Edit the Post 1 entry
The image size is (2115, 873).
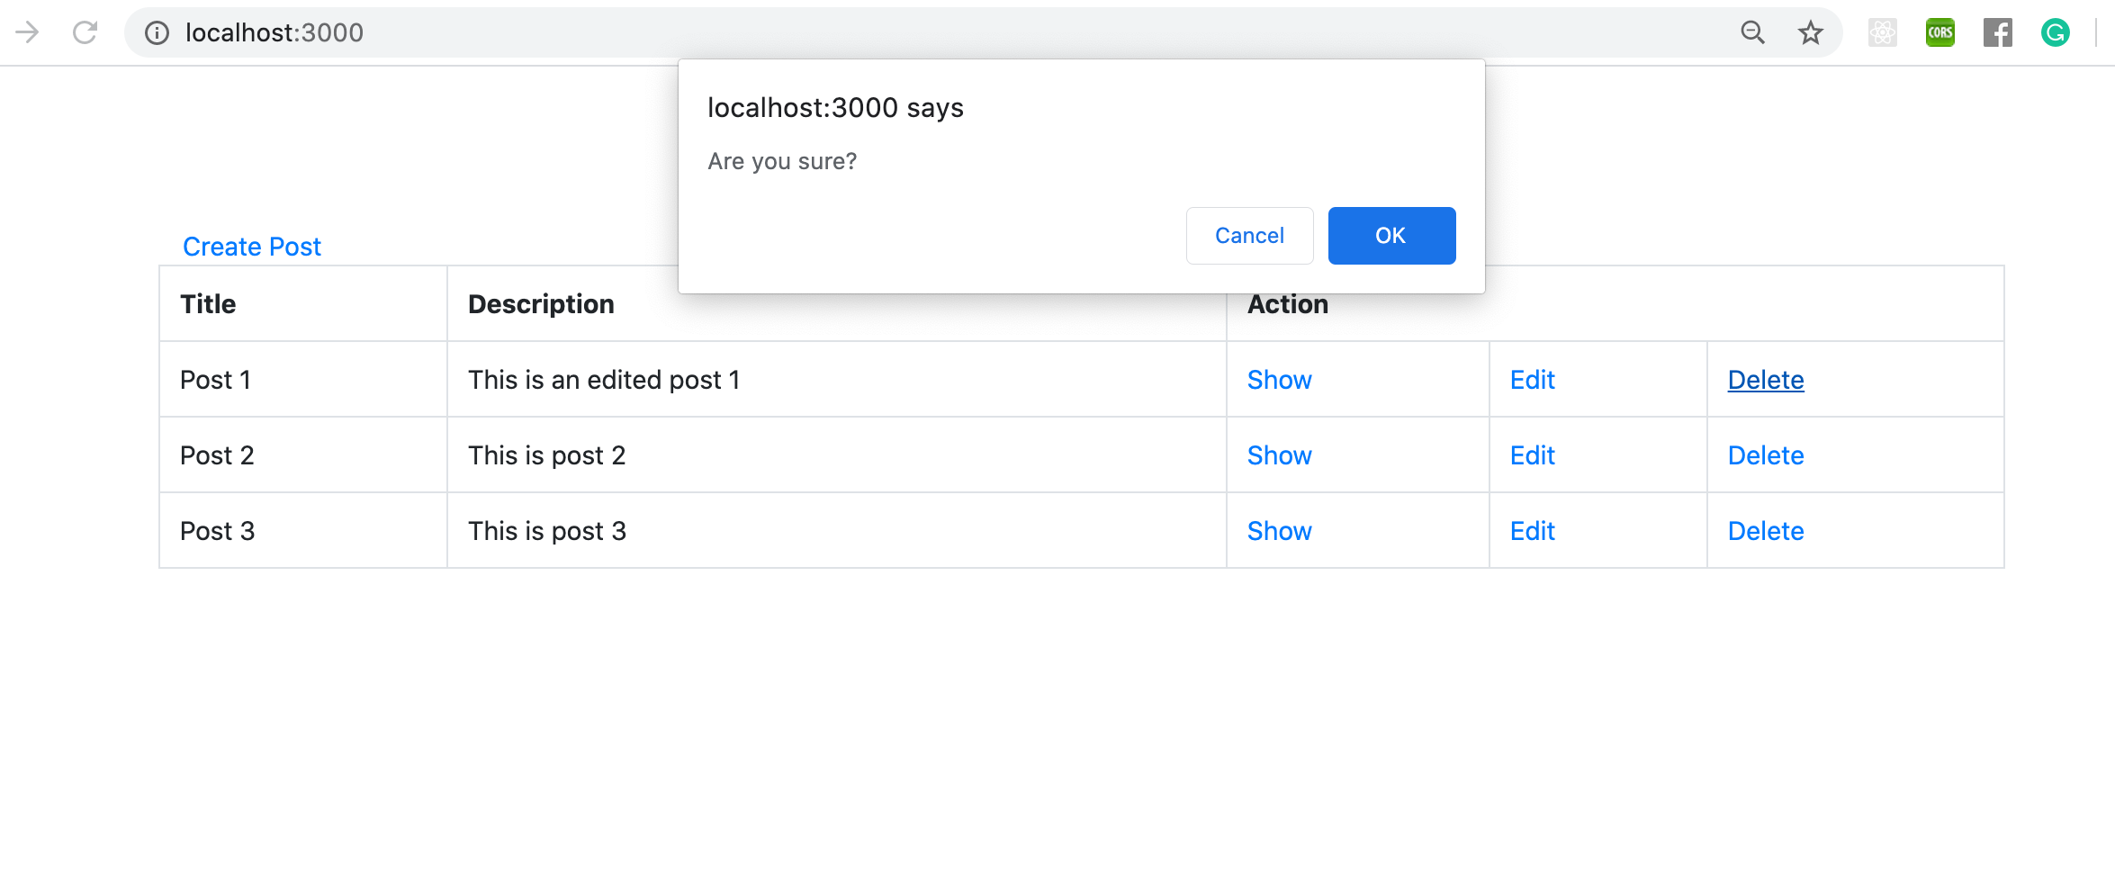pyautogui.click(x=1532, y=380)
